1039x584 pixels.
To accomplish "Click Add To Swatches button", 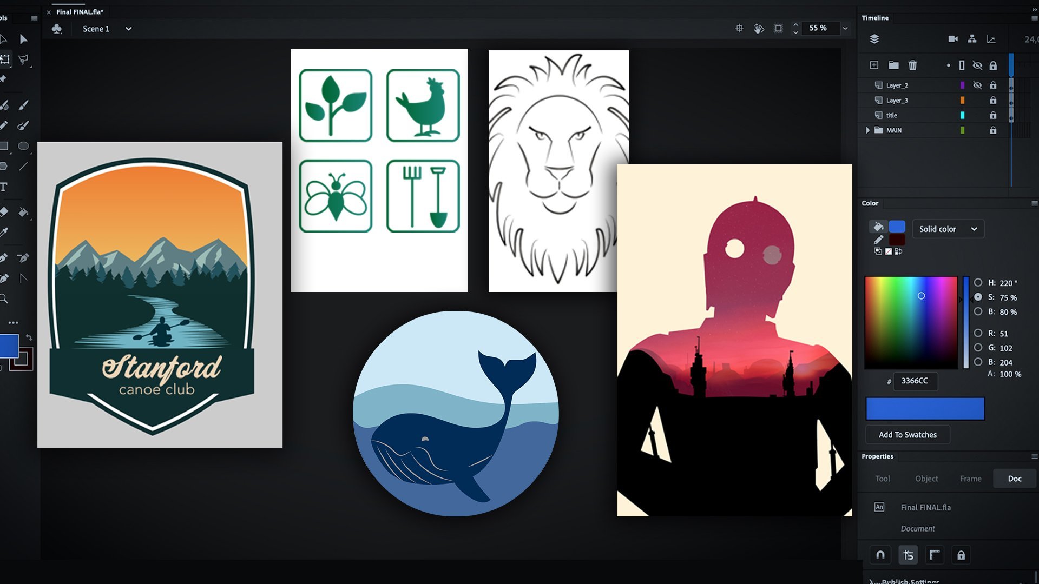I will 907,434.
